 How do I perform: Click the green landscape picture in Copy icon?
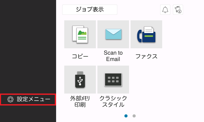(x=82, y=33)
